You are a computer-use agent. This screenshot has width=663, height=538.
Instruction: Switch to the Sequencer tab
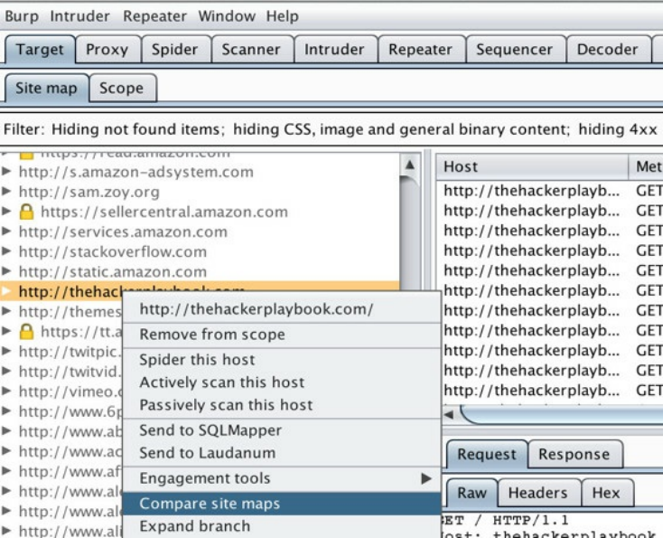tap(515, 50)
